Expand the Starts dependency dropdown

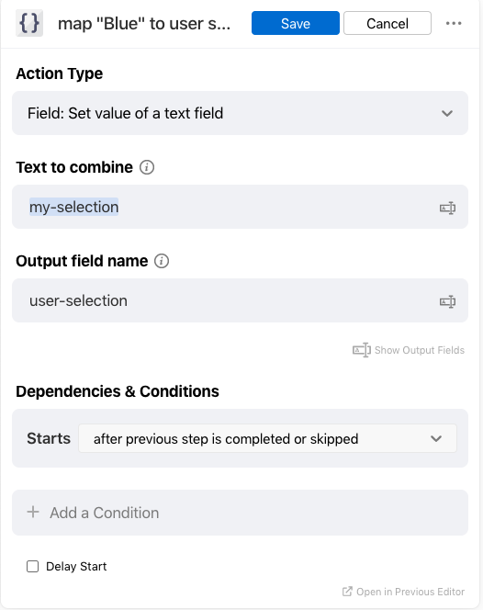[x=267, y=438]
